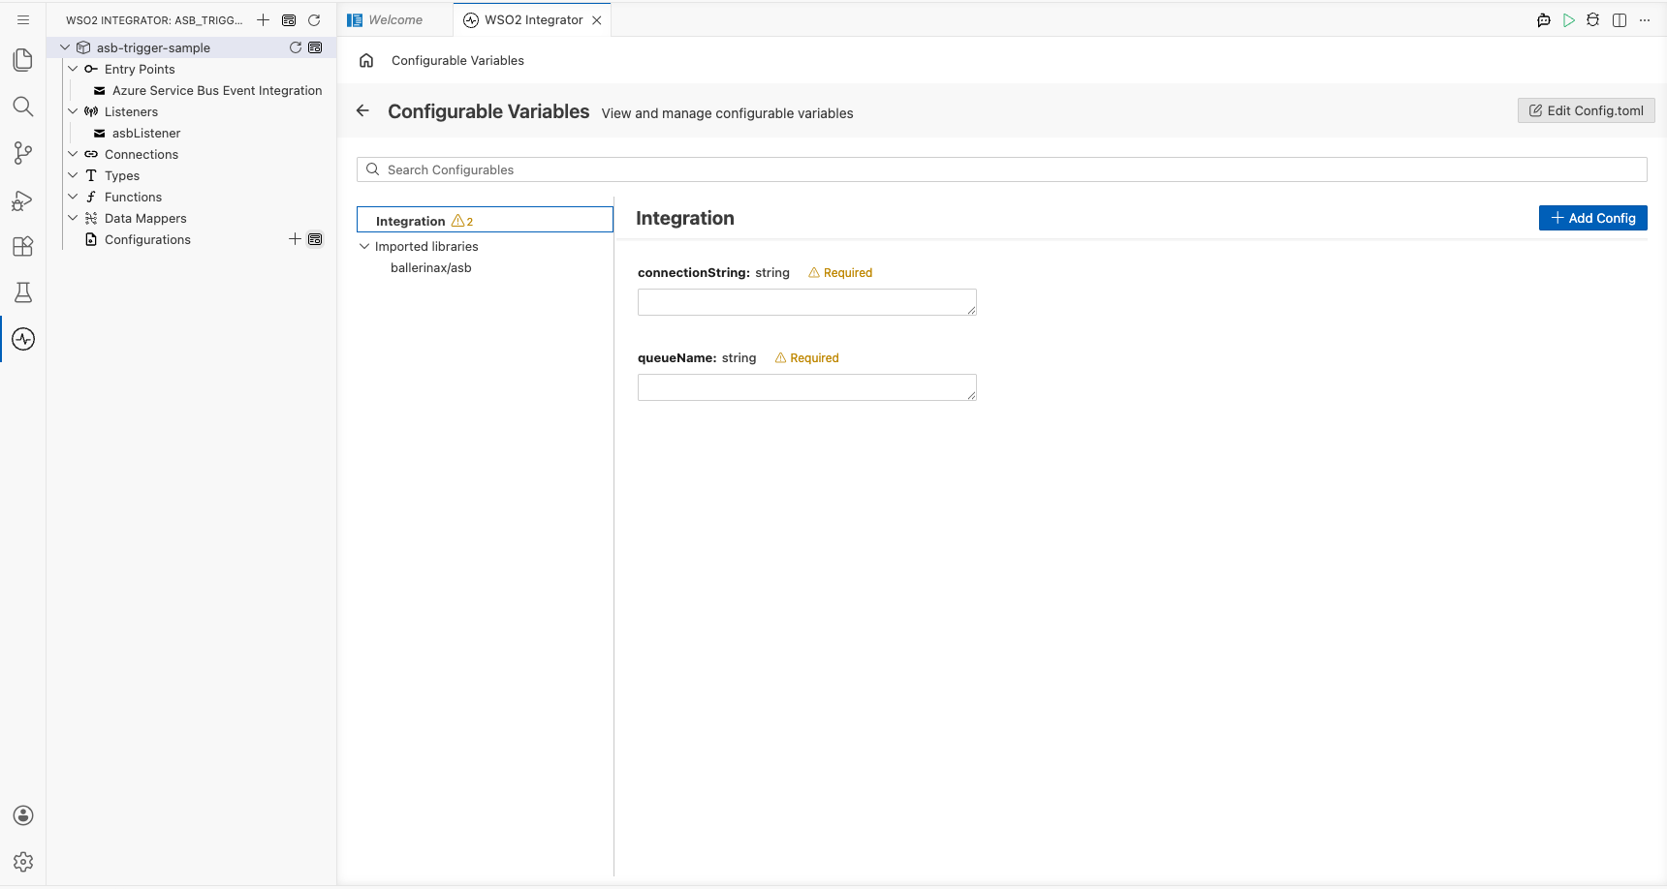This screenshot has height=889, width=1667.
Task: Open the Search magnifier icon
Action: pos(23,107)
